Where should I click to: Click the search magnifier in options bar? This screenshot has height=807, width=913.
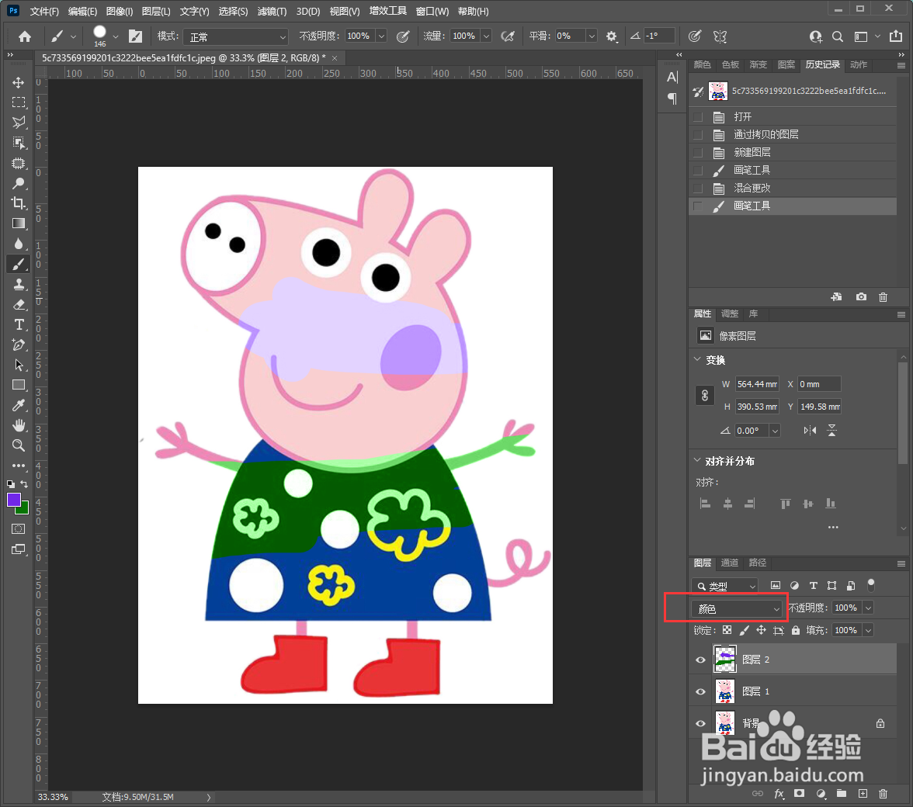tap(837, 36)
